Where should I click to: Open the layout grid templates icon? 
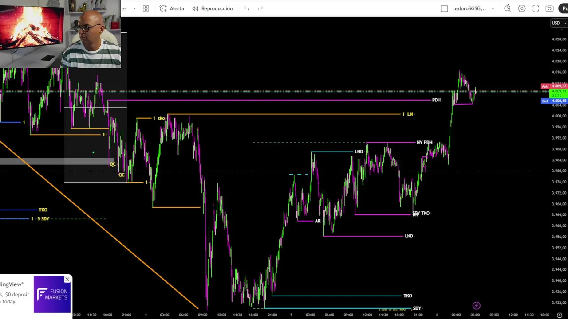click(x=146, y=8)
